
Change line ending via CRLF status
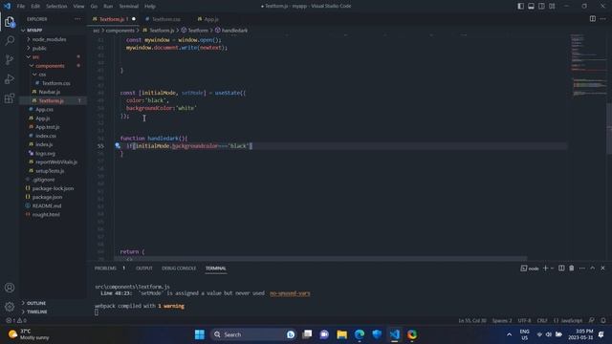(x=542, y=321)
